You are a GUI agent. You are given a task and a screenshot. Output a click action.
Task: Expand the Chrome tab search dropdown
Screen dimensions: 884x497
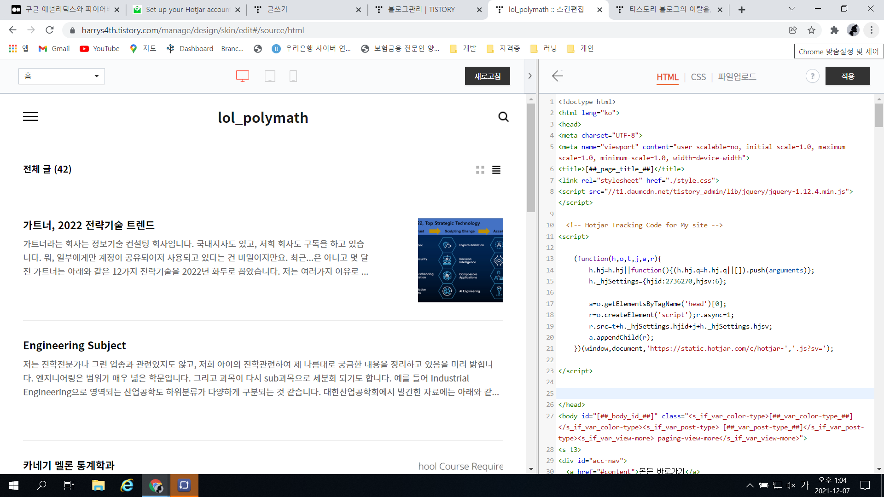coord(791,9)
